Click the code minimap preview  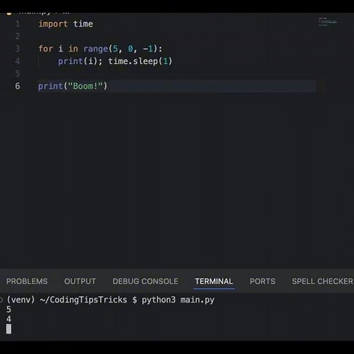pyautogui.click(x=328, y=22)
